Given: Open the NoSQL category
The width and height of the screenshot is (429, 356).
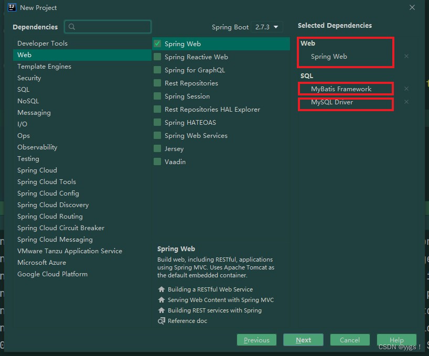Looking at the screenshot, I should pos(82,101).
